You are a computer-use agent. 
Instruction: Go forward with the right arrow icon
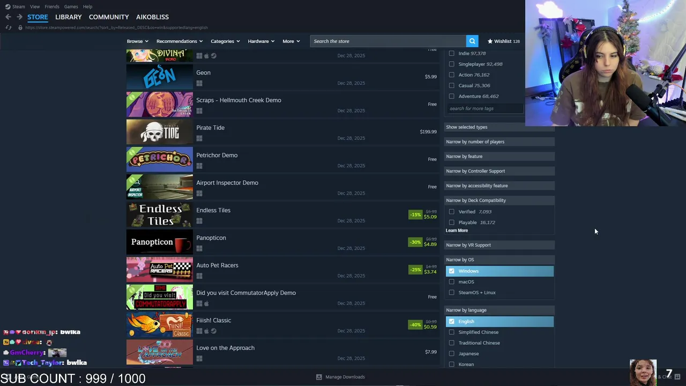coord(19,17)
